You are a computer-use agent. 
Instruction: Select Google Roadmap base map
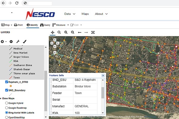(7, 108)
